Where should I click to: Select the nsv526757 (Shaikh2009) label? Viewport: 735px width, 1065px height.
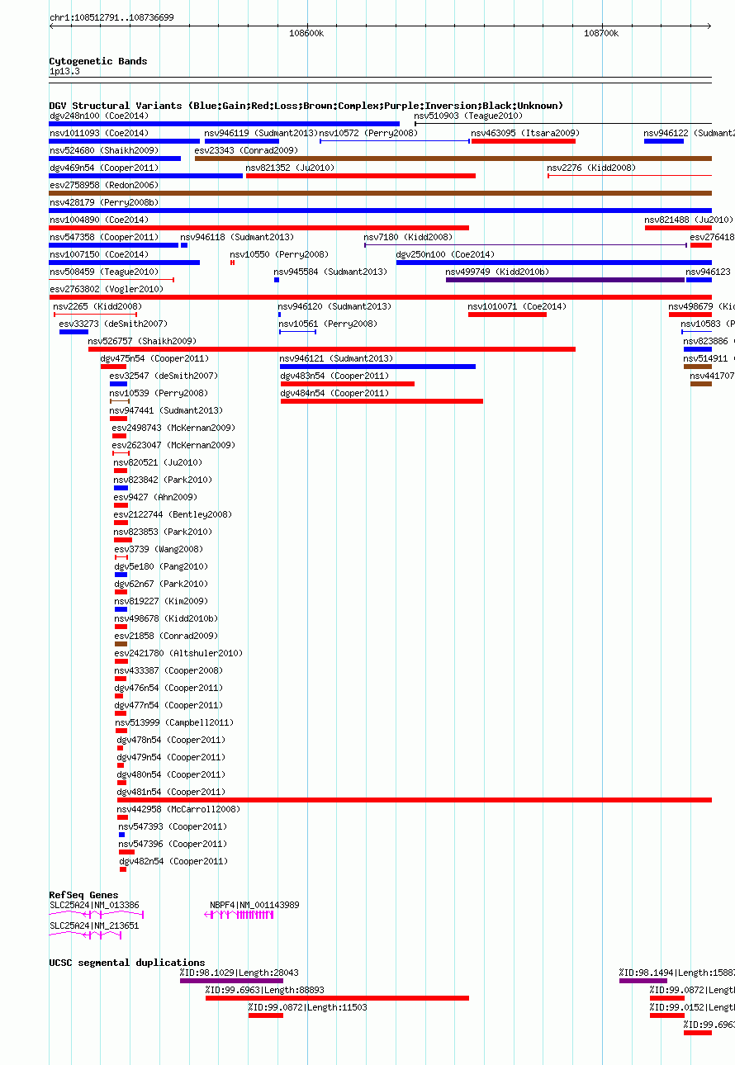143,341
